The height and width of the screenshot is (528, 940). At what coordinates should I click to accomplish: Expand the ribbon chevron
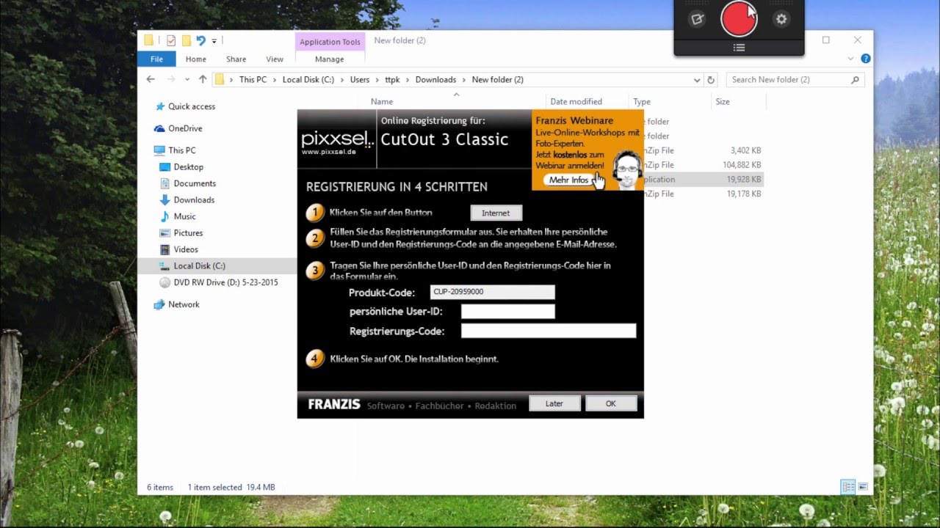tap(851, 59)
